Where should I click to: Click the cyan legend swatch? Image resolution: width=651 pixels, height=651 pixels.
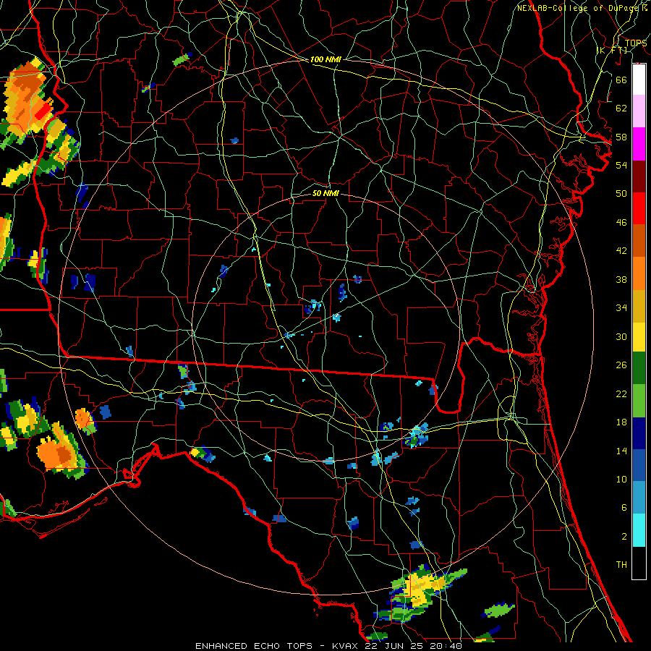[639, 530]
